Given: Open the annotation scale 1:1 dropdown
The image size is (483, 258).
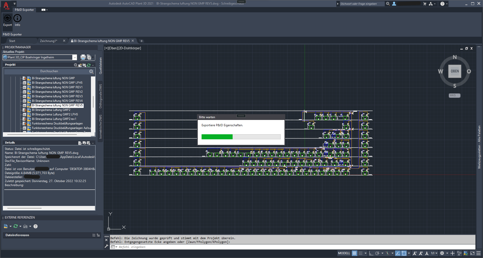Looking at the screenshot, I should click(x=434, y=253).
